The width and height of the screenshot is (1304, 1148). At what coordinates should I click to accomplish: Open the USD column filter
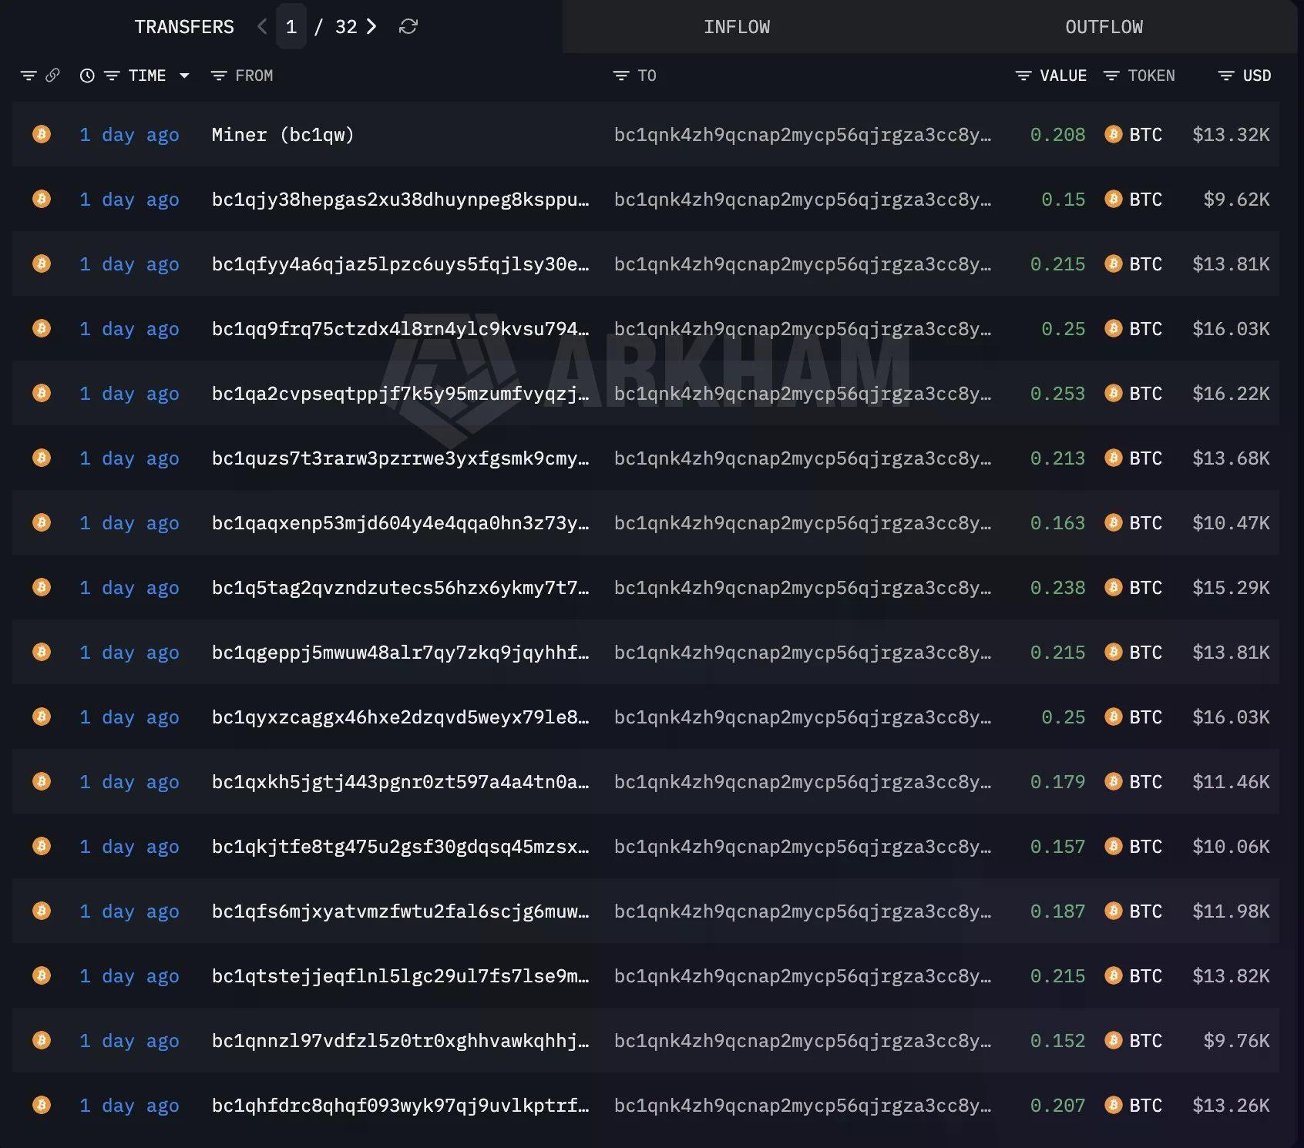[1226, 76]
